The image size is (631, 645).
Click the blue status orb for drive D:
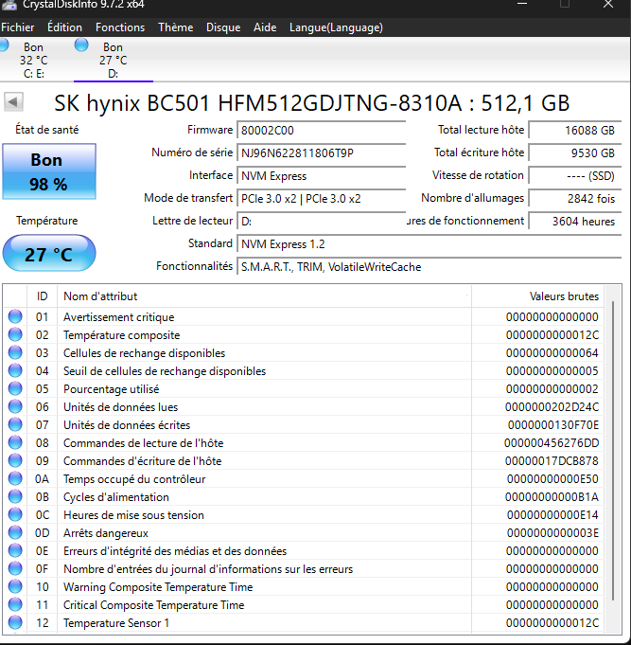[x=81, y=45]
